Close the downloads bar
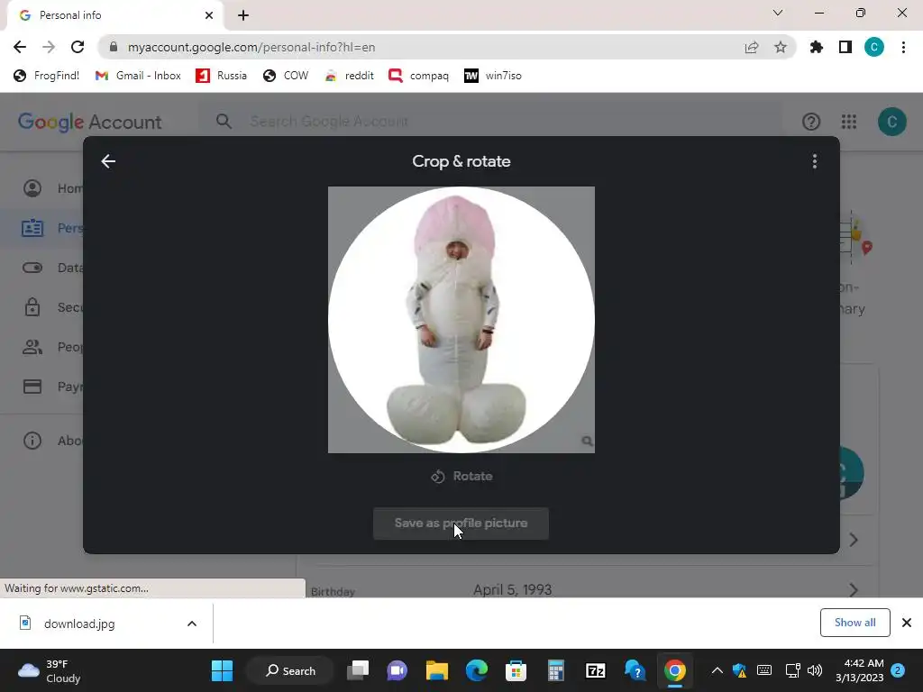 [907, 623]
